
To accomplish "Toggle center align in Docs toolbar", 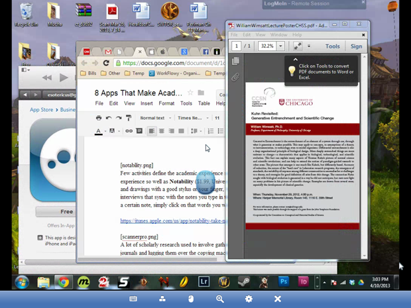I will click(162, 131).
